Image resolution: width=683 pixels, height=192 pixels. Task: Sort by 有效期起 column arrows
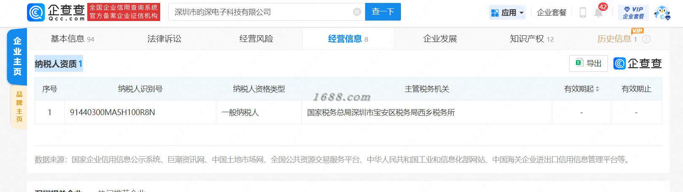(597, 89)
